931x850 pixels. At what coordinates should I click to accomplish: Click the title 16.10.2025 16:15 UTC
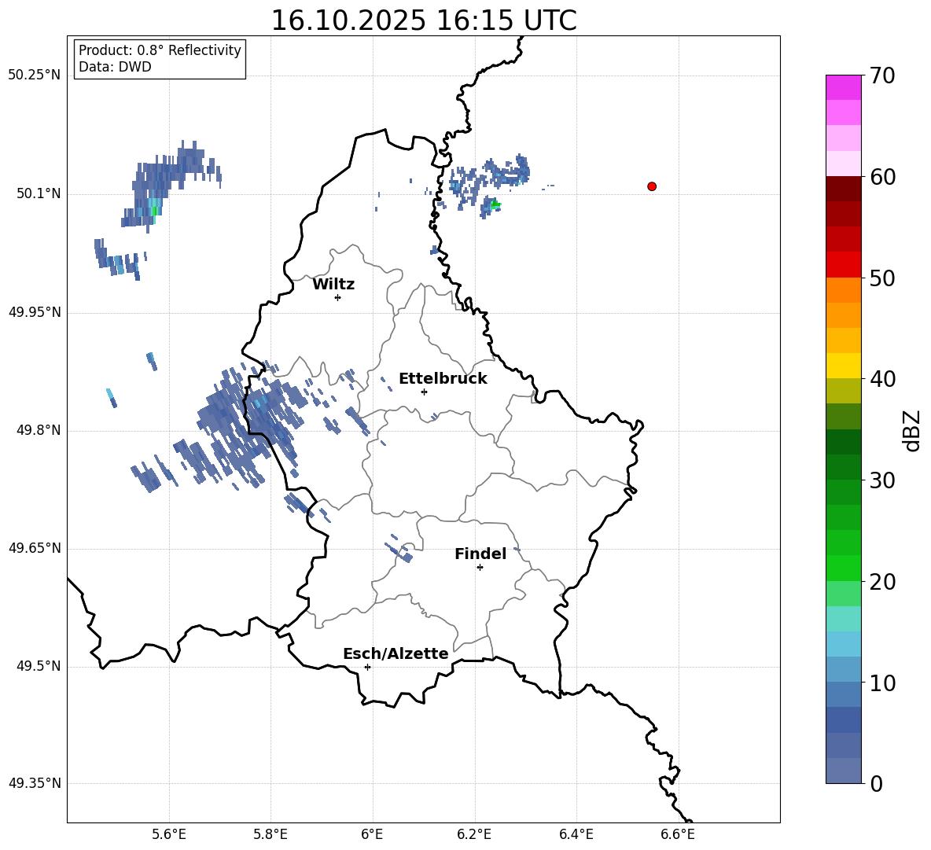(x=424, y=20)
